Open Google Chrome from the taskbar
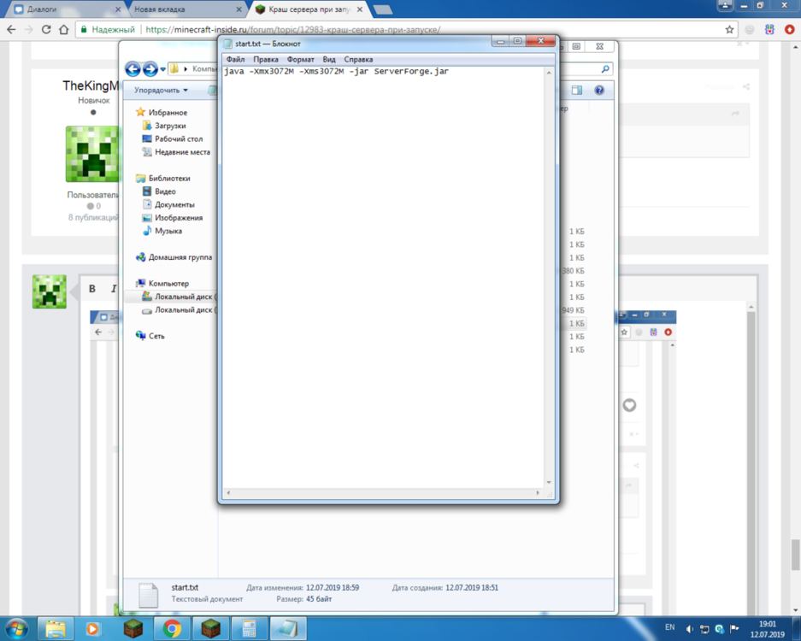This screenshot has width=801, height=641. pyautogui.click(x=172, y=629)
